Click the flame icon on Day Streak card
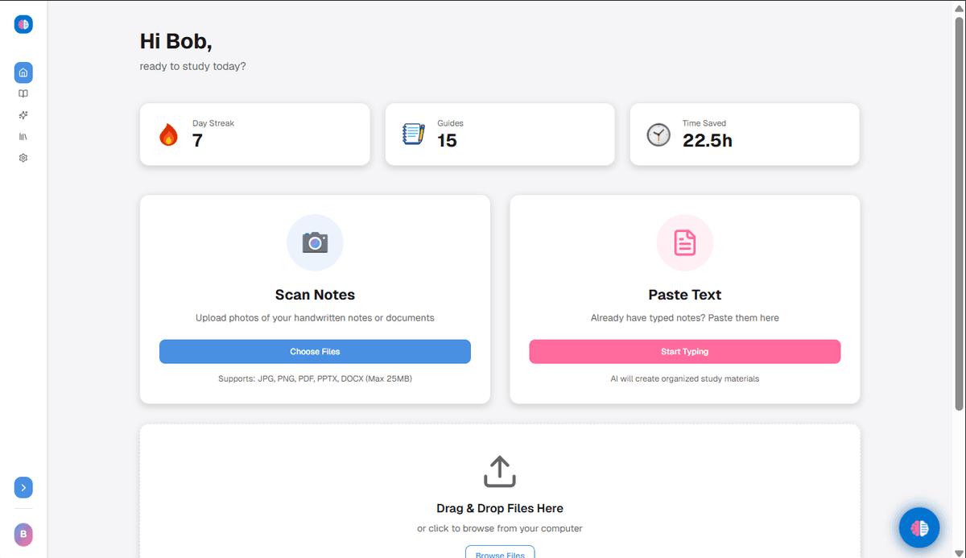966x558 pixels. pyautogui.click(x=167, y=134)
